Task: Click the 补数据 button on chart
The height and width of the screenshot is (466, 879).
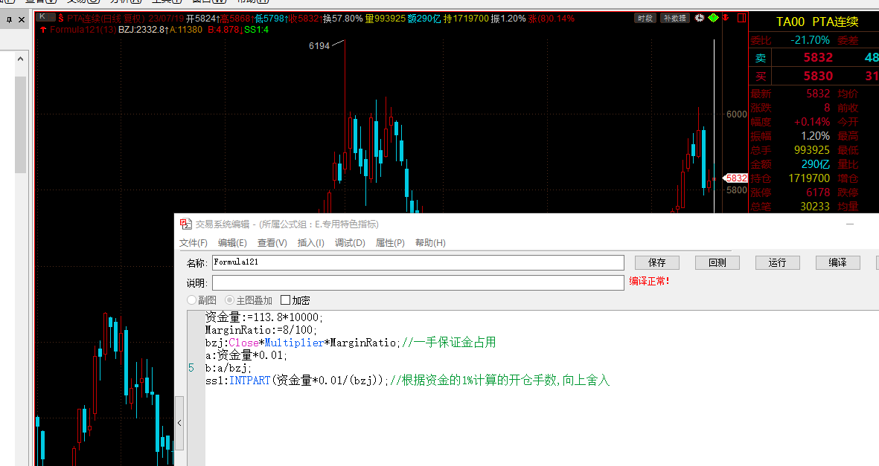Action: coord(675,18)
